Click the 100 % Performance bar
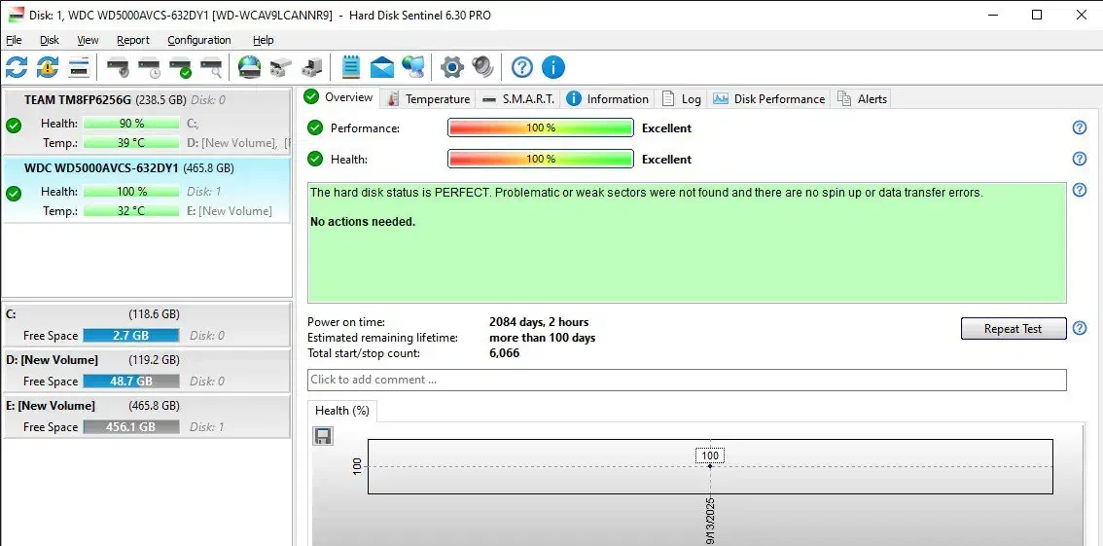The image size is (1103, 546). (541, 128)
